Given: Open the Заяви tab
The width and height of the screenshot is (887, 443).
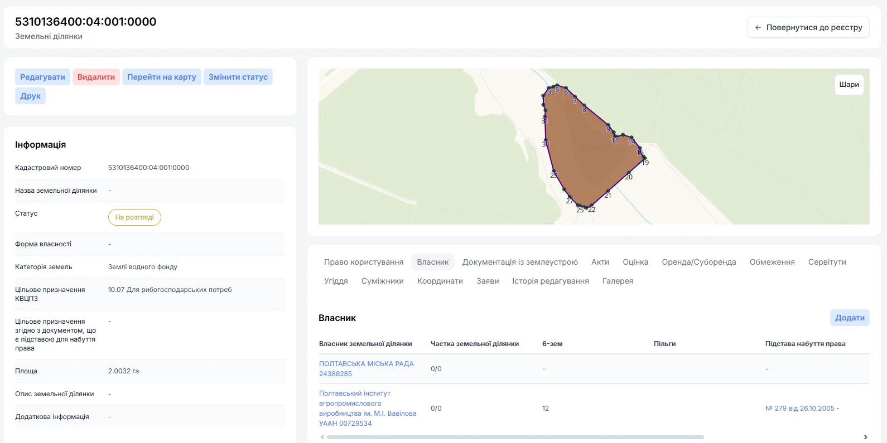Looking at the screenshot, I should pos(488,281).
